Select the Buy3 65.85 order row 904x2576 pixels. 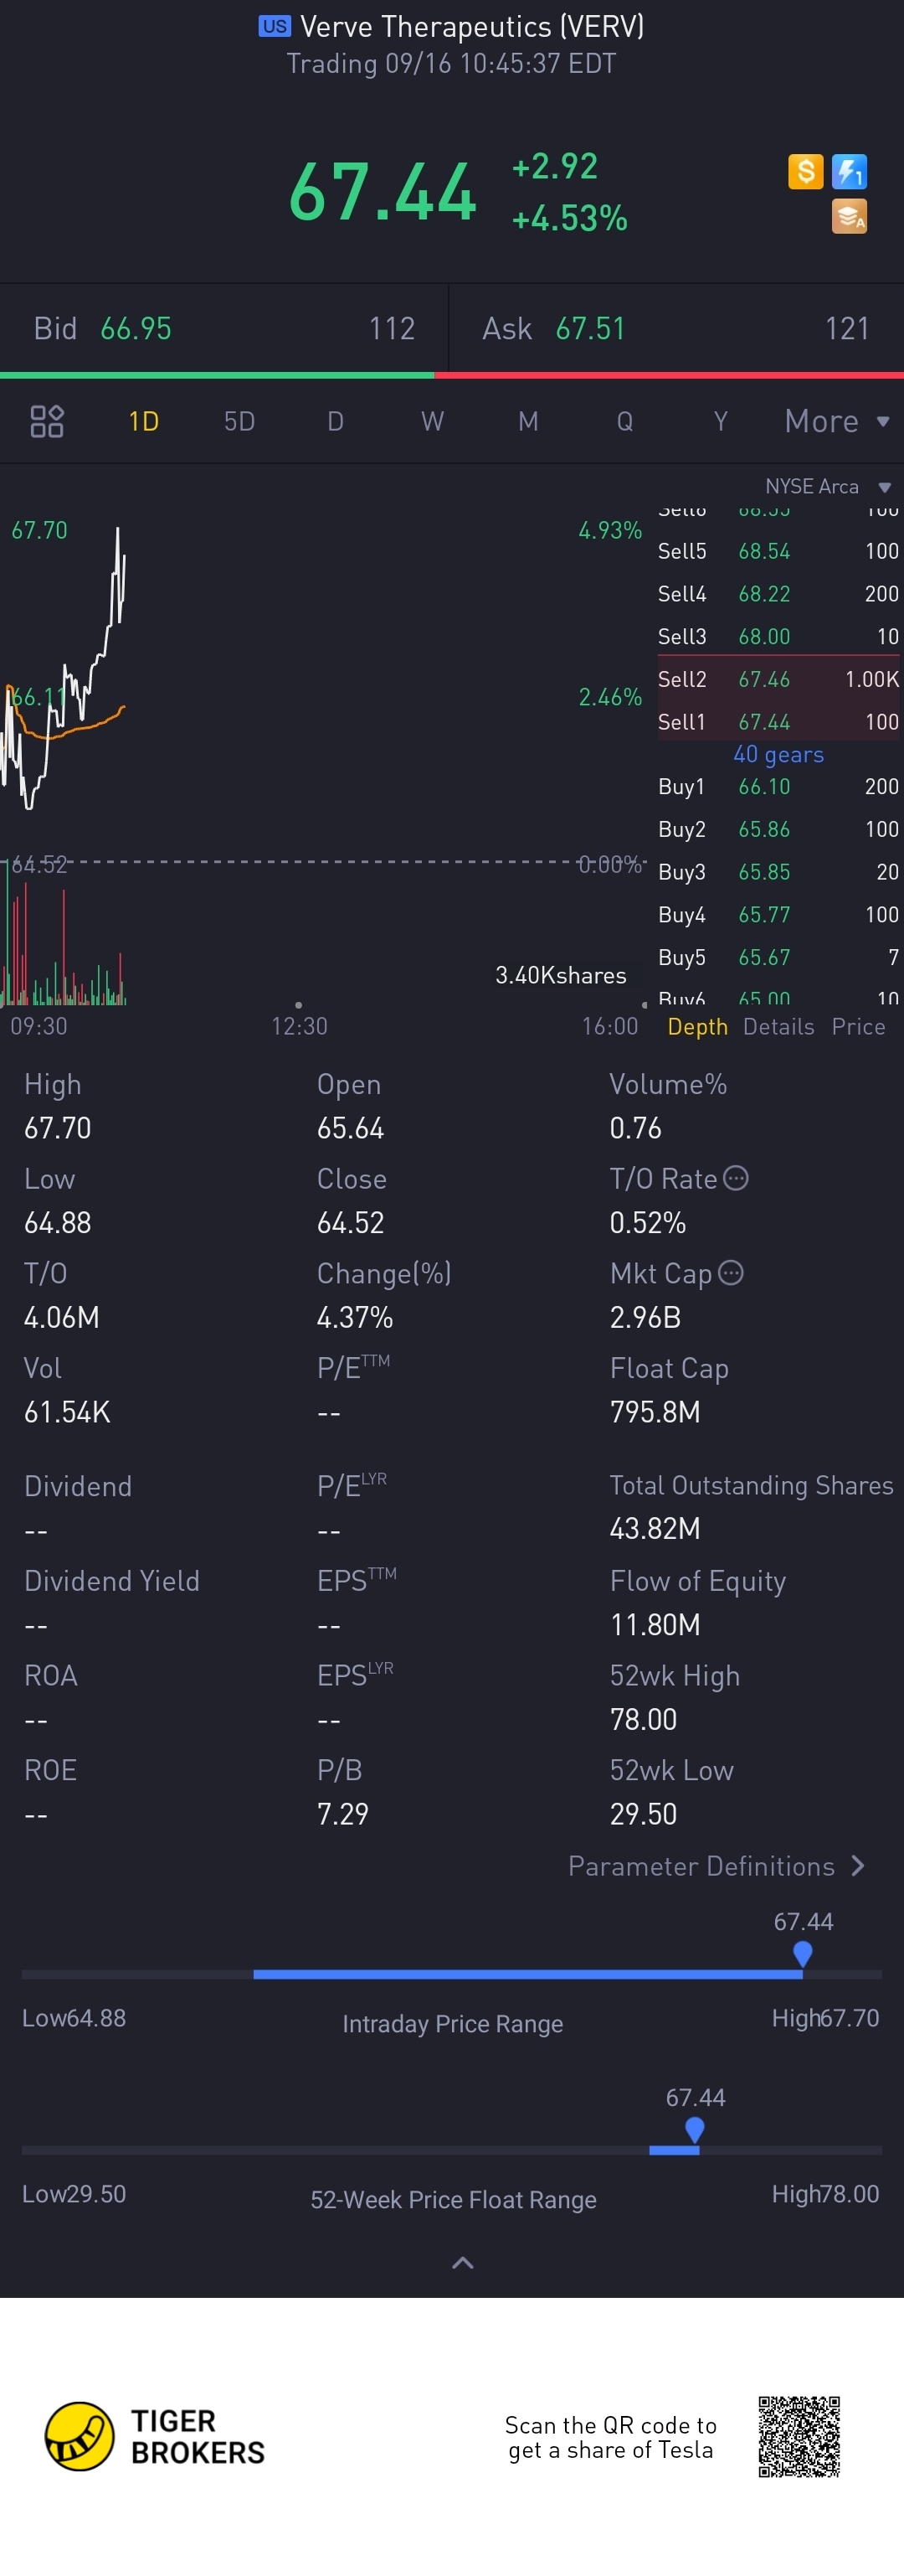coord(778,872)
